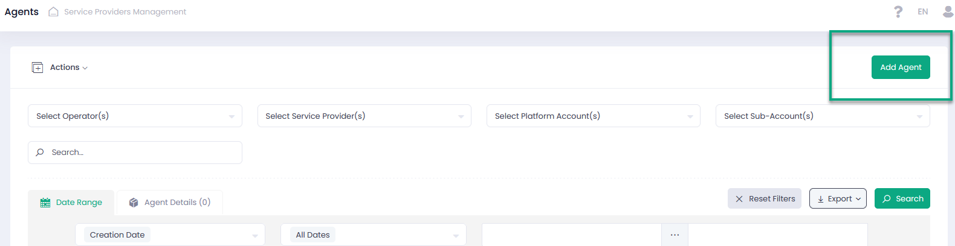
Task: Click the home icon in breadcrumb
Action: [53, 12]
